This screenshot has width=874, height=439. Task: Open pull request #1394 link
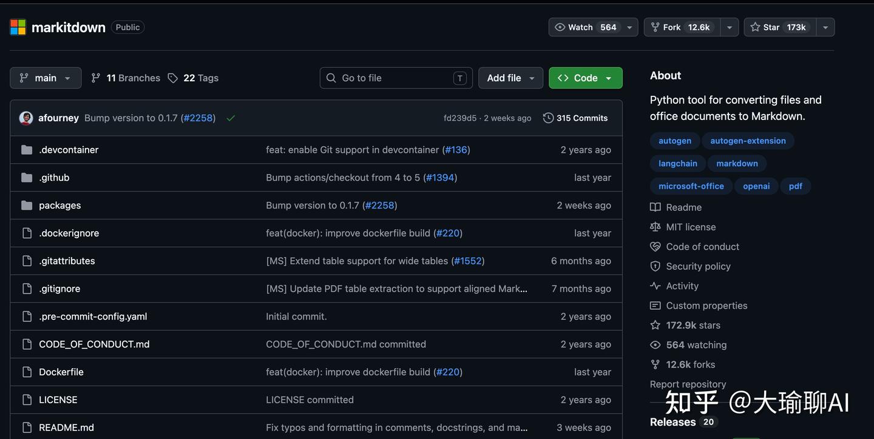click(440, 178)
